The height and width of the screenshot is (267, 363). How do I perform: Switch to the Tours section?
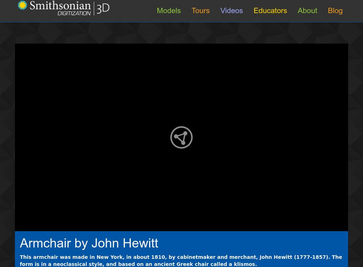click(201, 10)
